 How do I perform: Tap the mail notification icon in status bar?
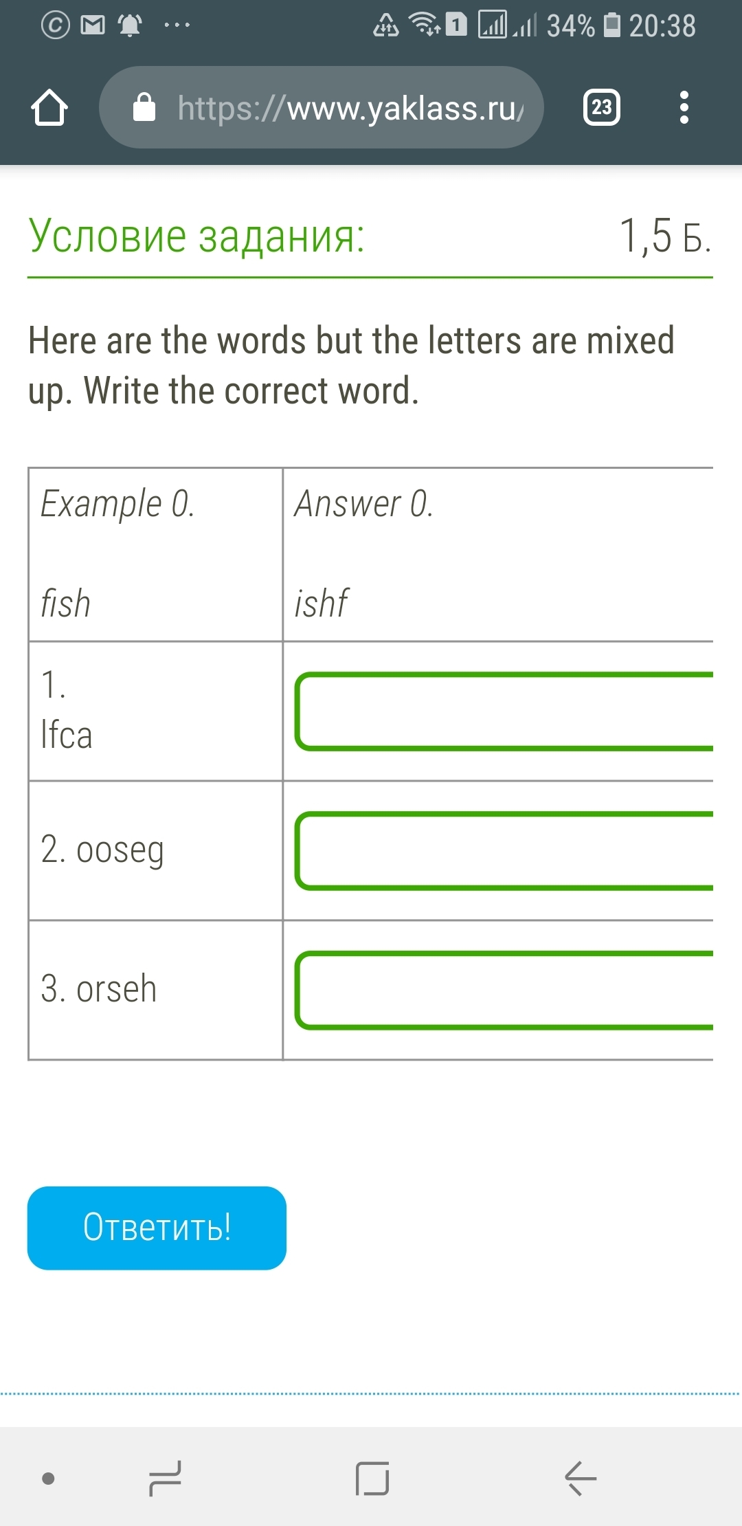(93, 25)
